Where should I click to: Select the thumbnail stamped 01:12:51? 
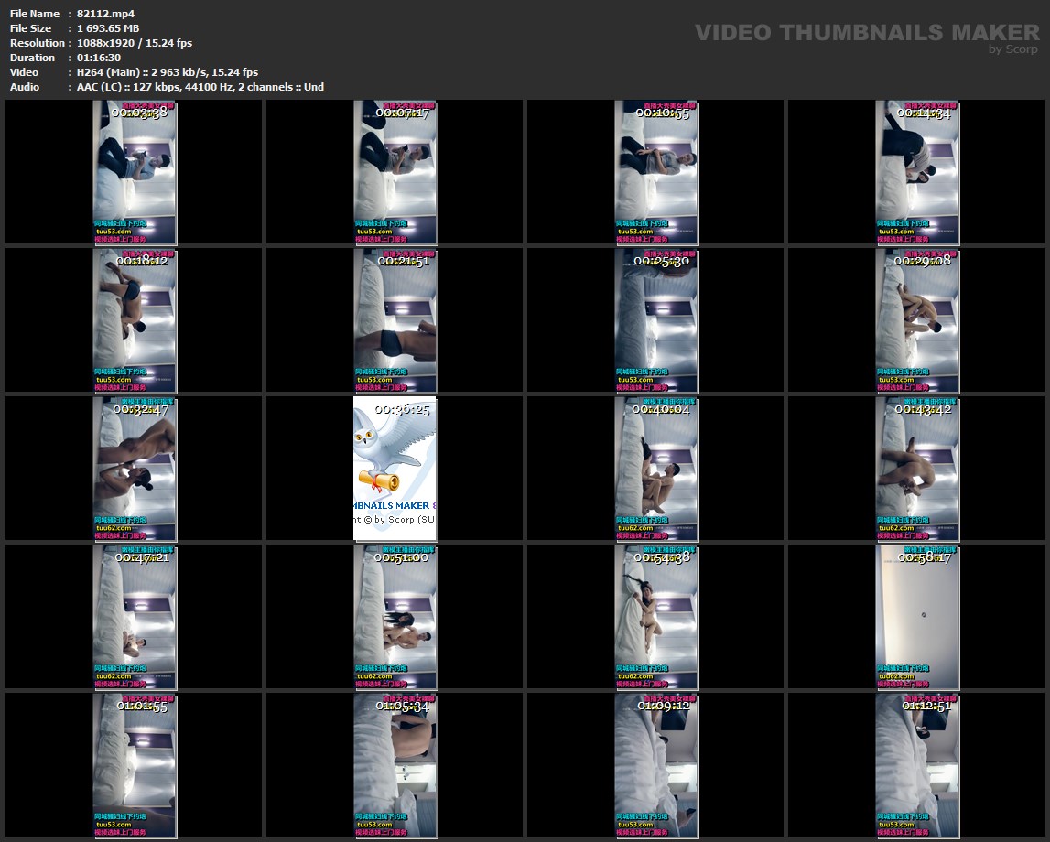point(916,766)
